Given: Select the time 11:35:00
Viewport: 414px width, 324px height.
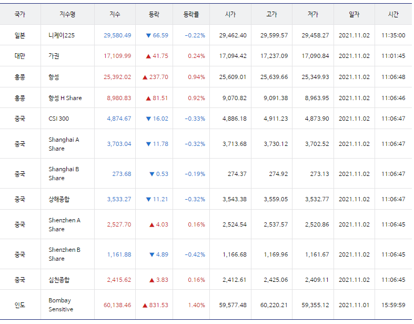Looking at the screenshot, I should [393, 35].
